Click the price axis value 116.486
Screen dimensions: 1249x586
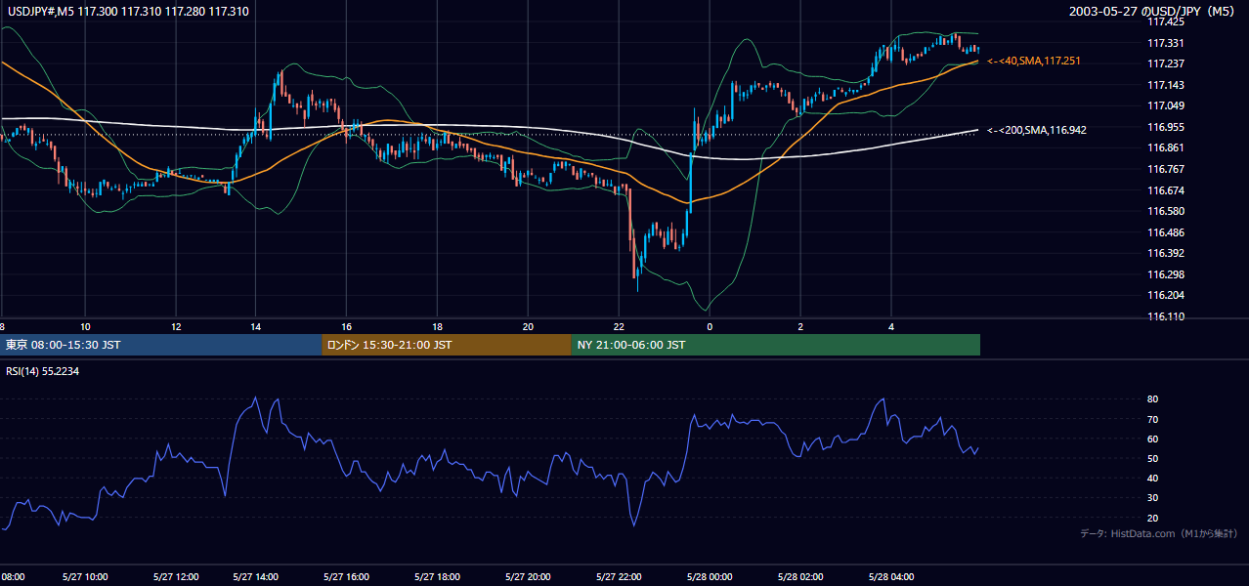tap(1167, 232)
